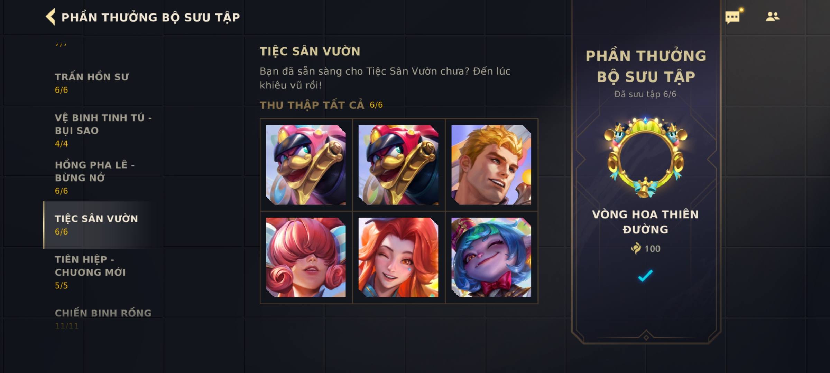Select the red pirate bird skin portrait
830x373 pixels.
pyautogui.click(x=398, y=165)
